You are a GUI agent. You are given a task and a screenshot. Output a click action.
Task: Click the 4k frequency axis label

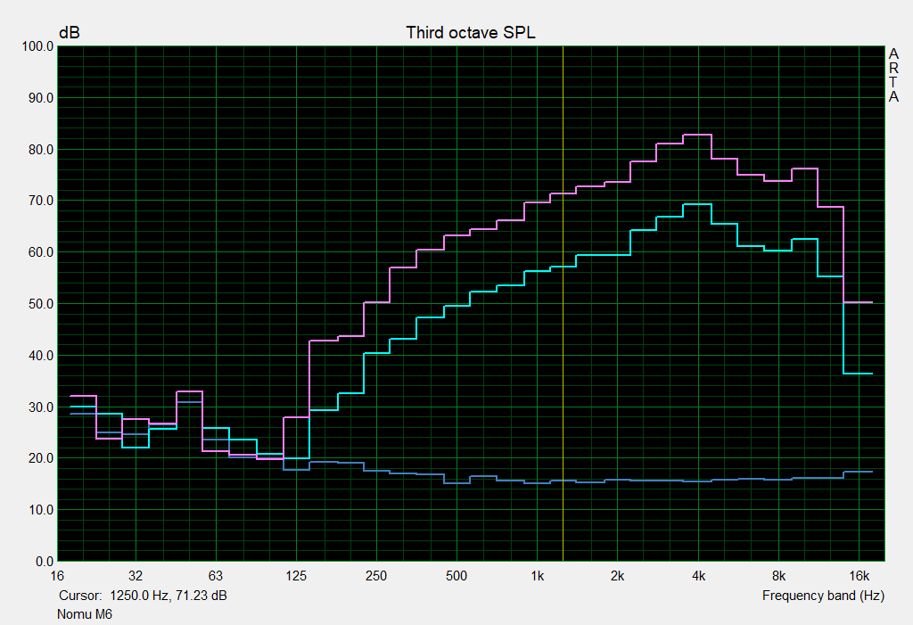698,576
